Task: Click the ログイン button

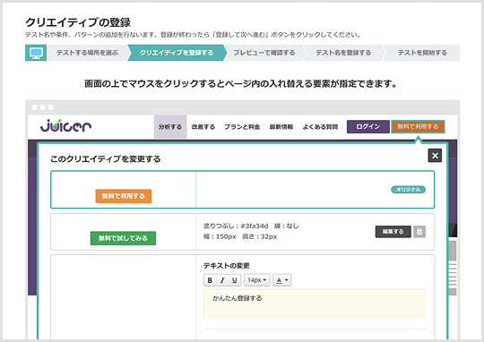Action: pos(368,127)
